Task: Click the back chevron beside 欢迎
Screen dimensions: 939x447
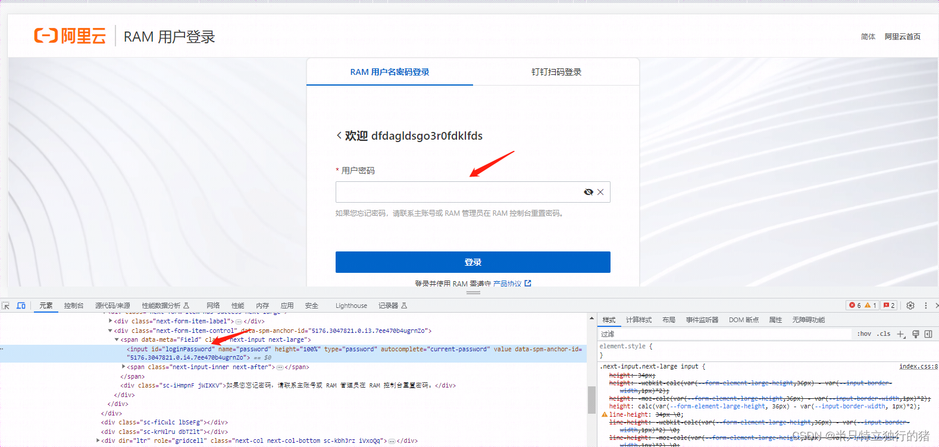Action: point(339,136)
